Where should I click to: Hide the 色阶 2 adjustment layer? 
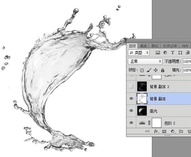tap(131, 123)
